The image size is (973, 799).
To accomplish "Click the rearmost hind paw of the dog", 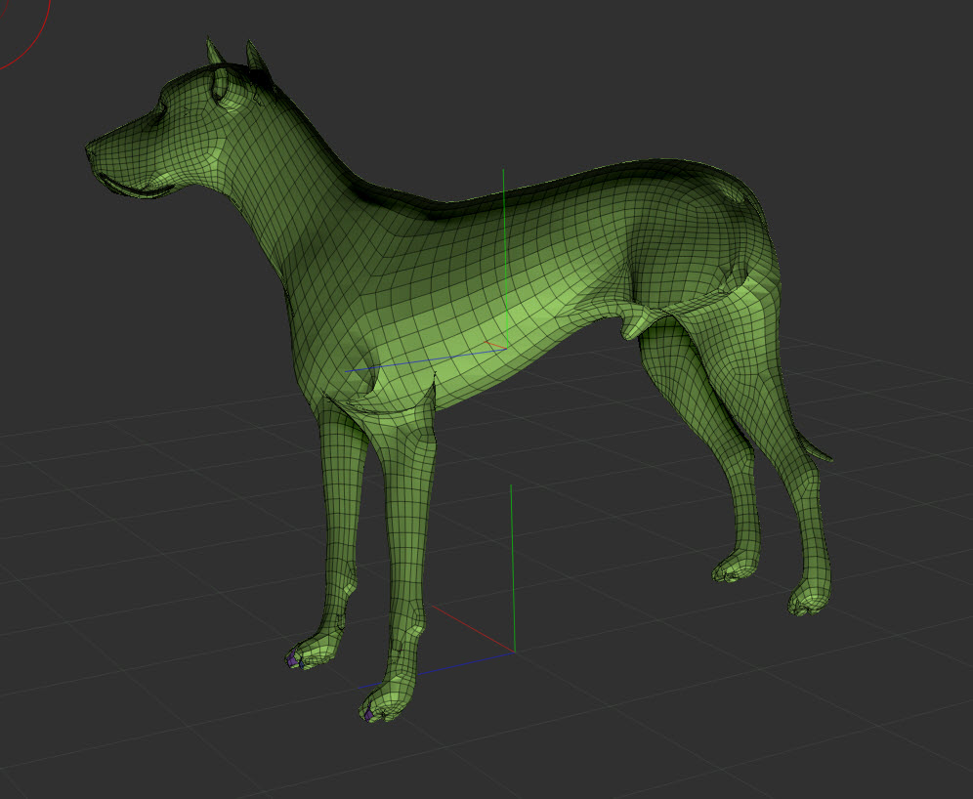I will [x=808, y=598].
